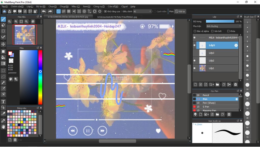Switch to the b72b3298059c...jpg tab
Viewport: 260px width, 147px height.
click(x=68, y=17)
